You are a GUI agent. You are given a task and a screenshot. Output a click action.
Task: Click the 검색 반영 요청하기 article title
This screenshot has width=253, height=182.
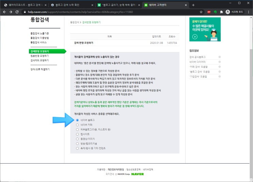(83, 43)
